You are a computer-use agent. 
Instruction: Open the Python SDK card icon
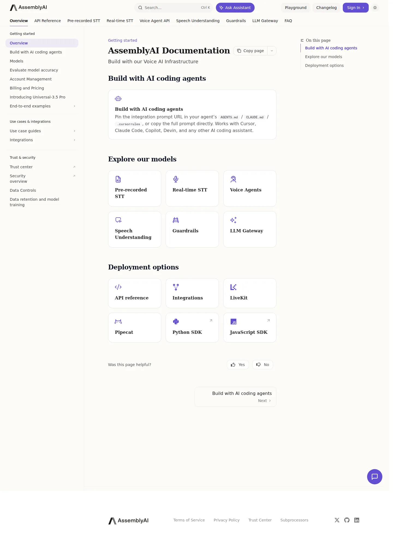coord(176,321)
